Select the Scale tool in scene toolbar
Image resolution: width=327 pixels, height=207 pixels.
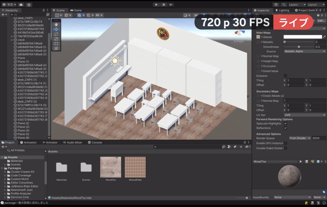point(56,39)
